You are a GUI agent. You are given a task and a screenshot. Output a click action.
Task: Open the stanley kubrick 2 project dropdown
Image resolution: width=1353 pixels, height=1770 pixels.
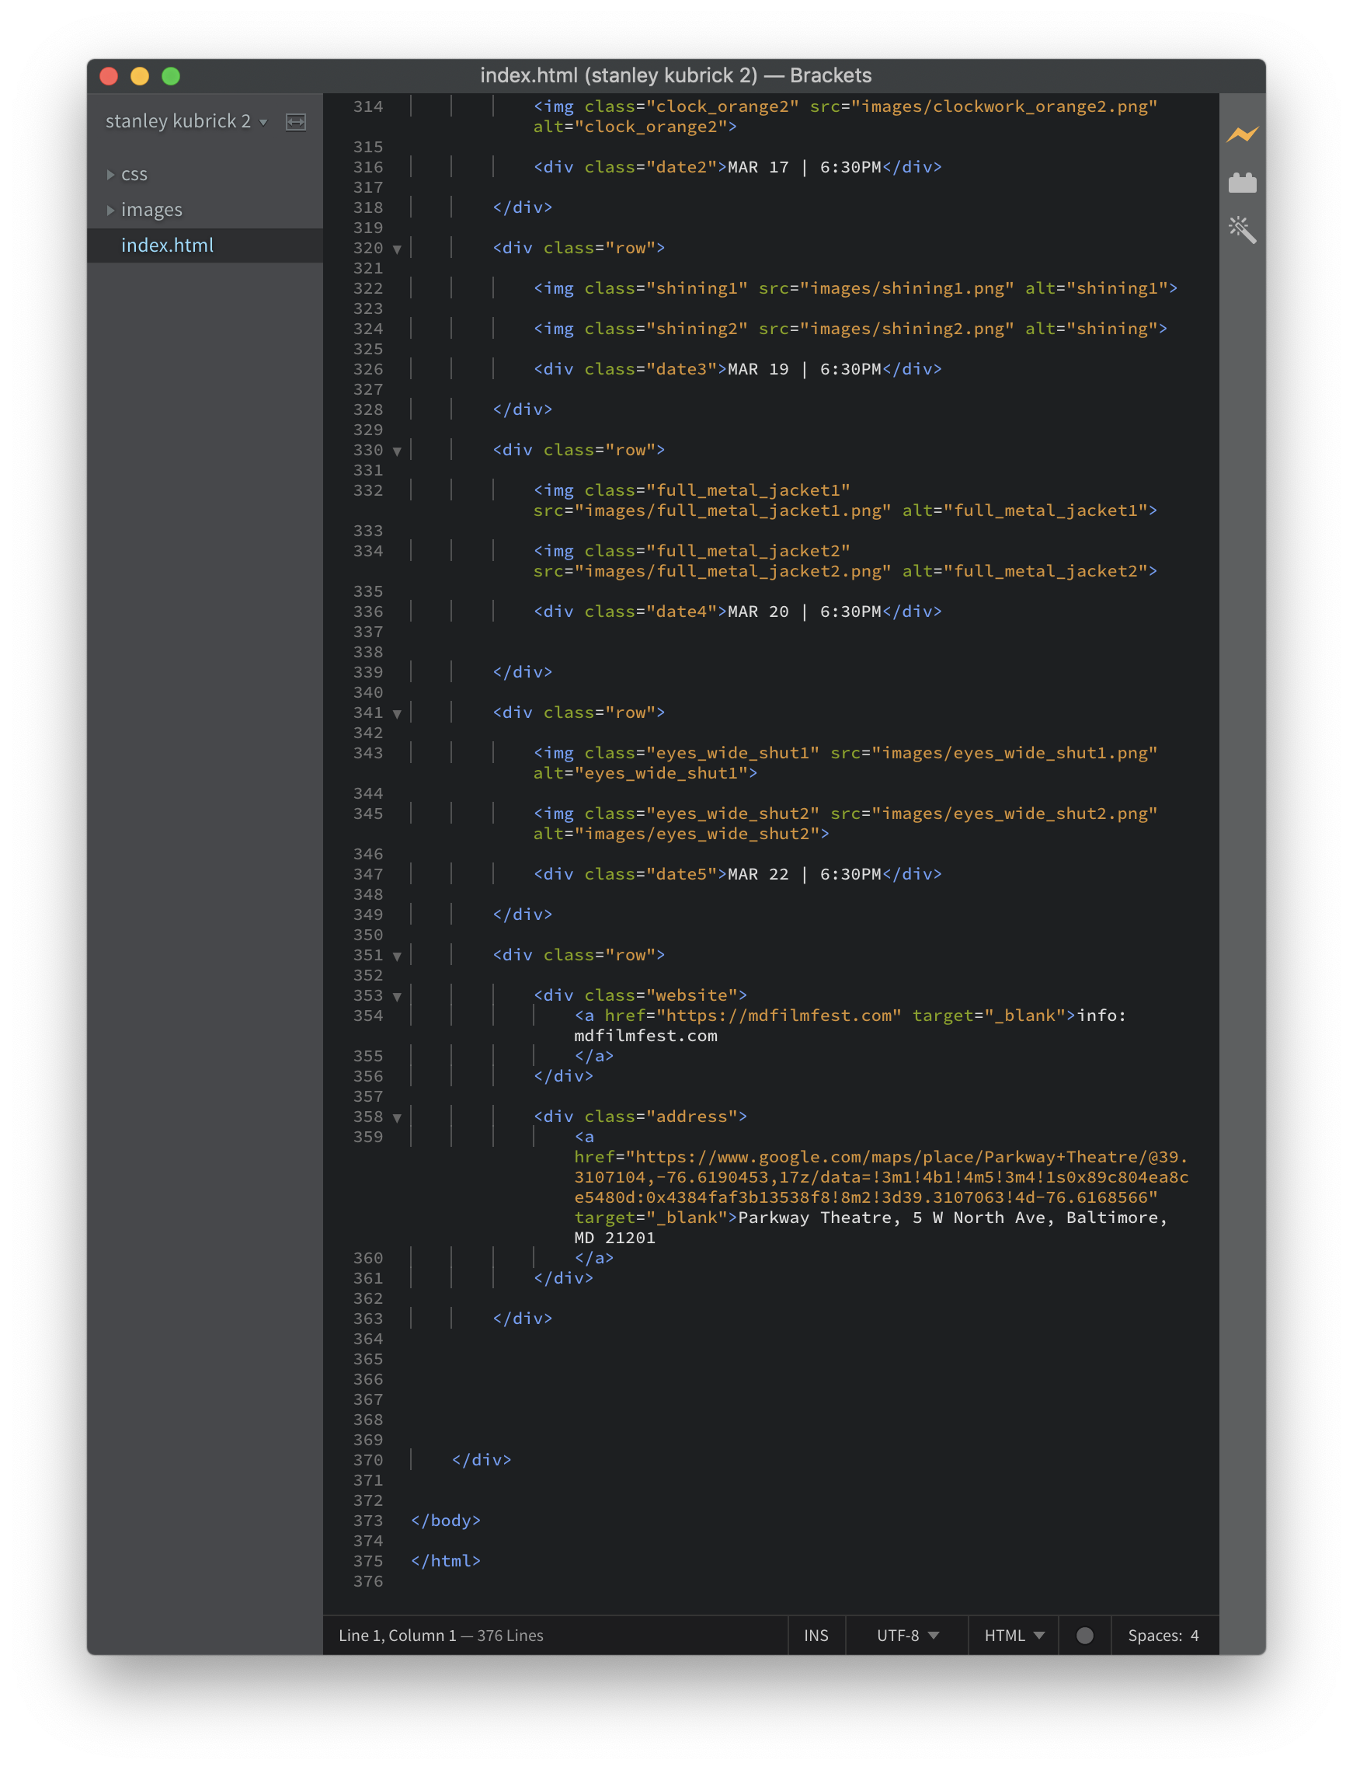pos(185,121)
